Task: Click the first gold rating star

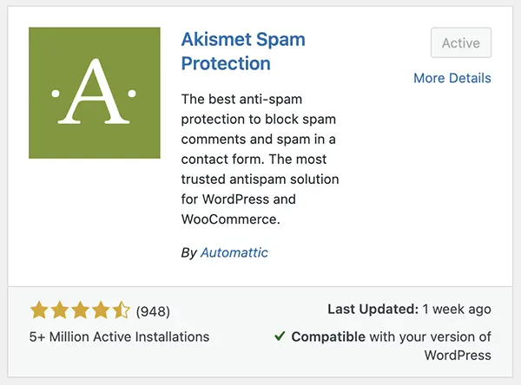Action: pyautogui.click(x=39, y=310)
